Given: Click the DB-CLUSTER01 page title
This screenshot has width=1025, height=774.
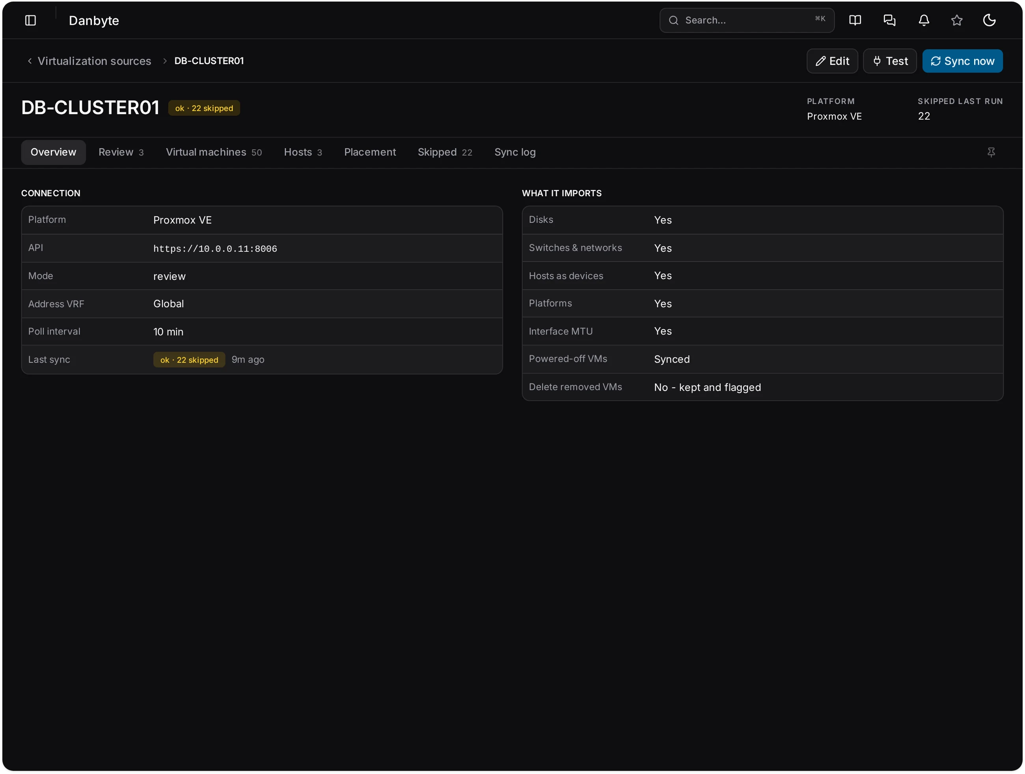Looking at the screenshot, I should [x=90, y=108].
